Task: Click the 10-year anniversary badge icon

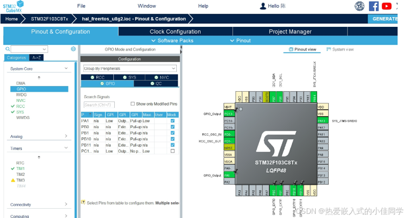Action: 360,6
